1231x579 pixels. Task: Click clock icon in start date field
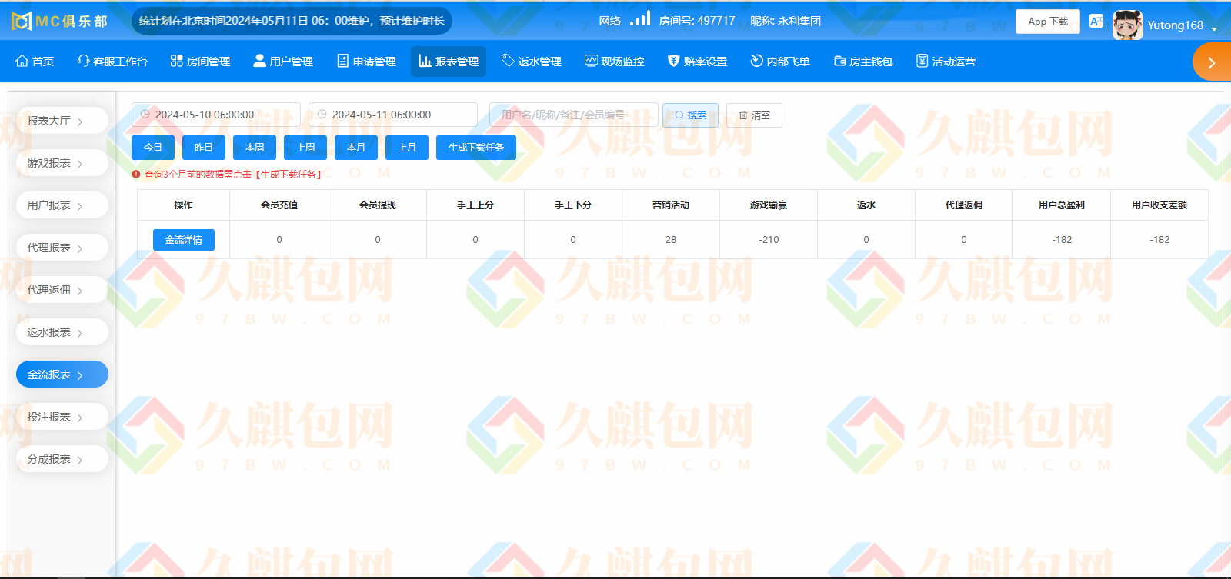click(x=145, y=115)
